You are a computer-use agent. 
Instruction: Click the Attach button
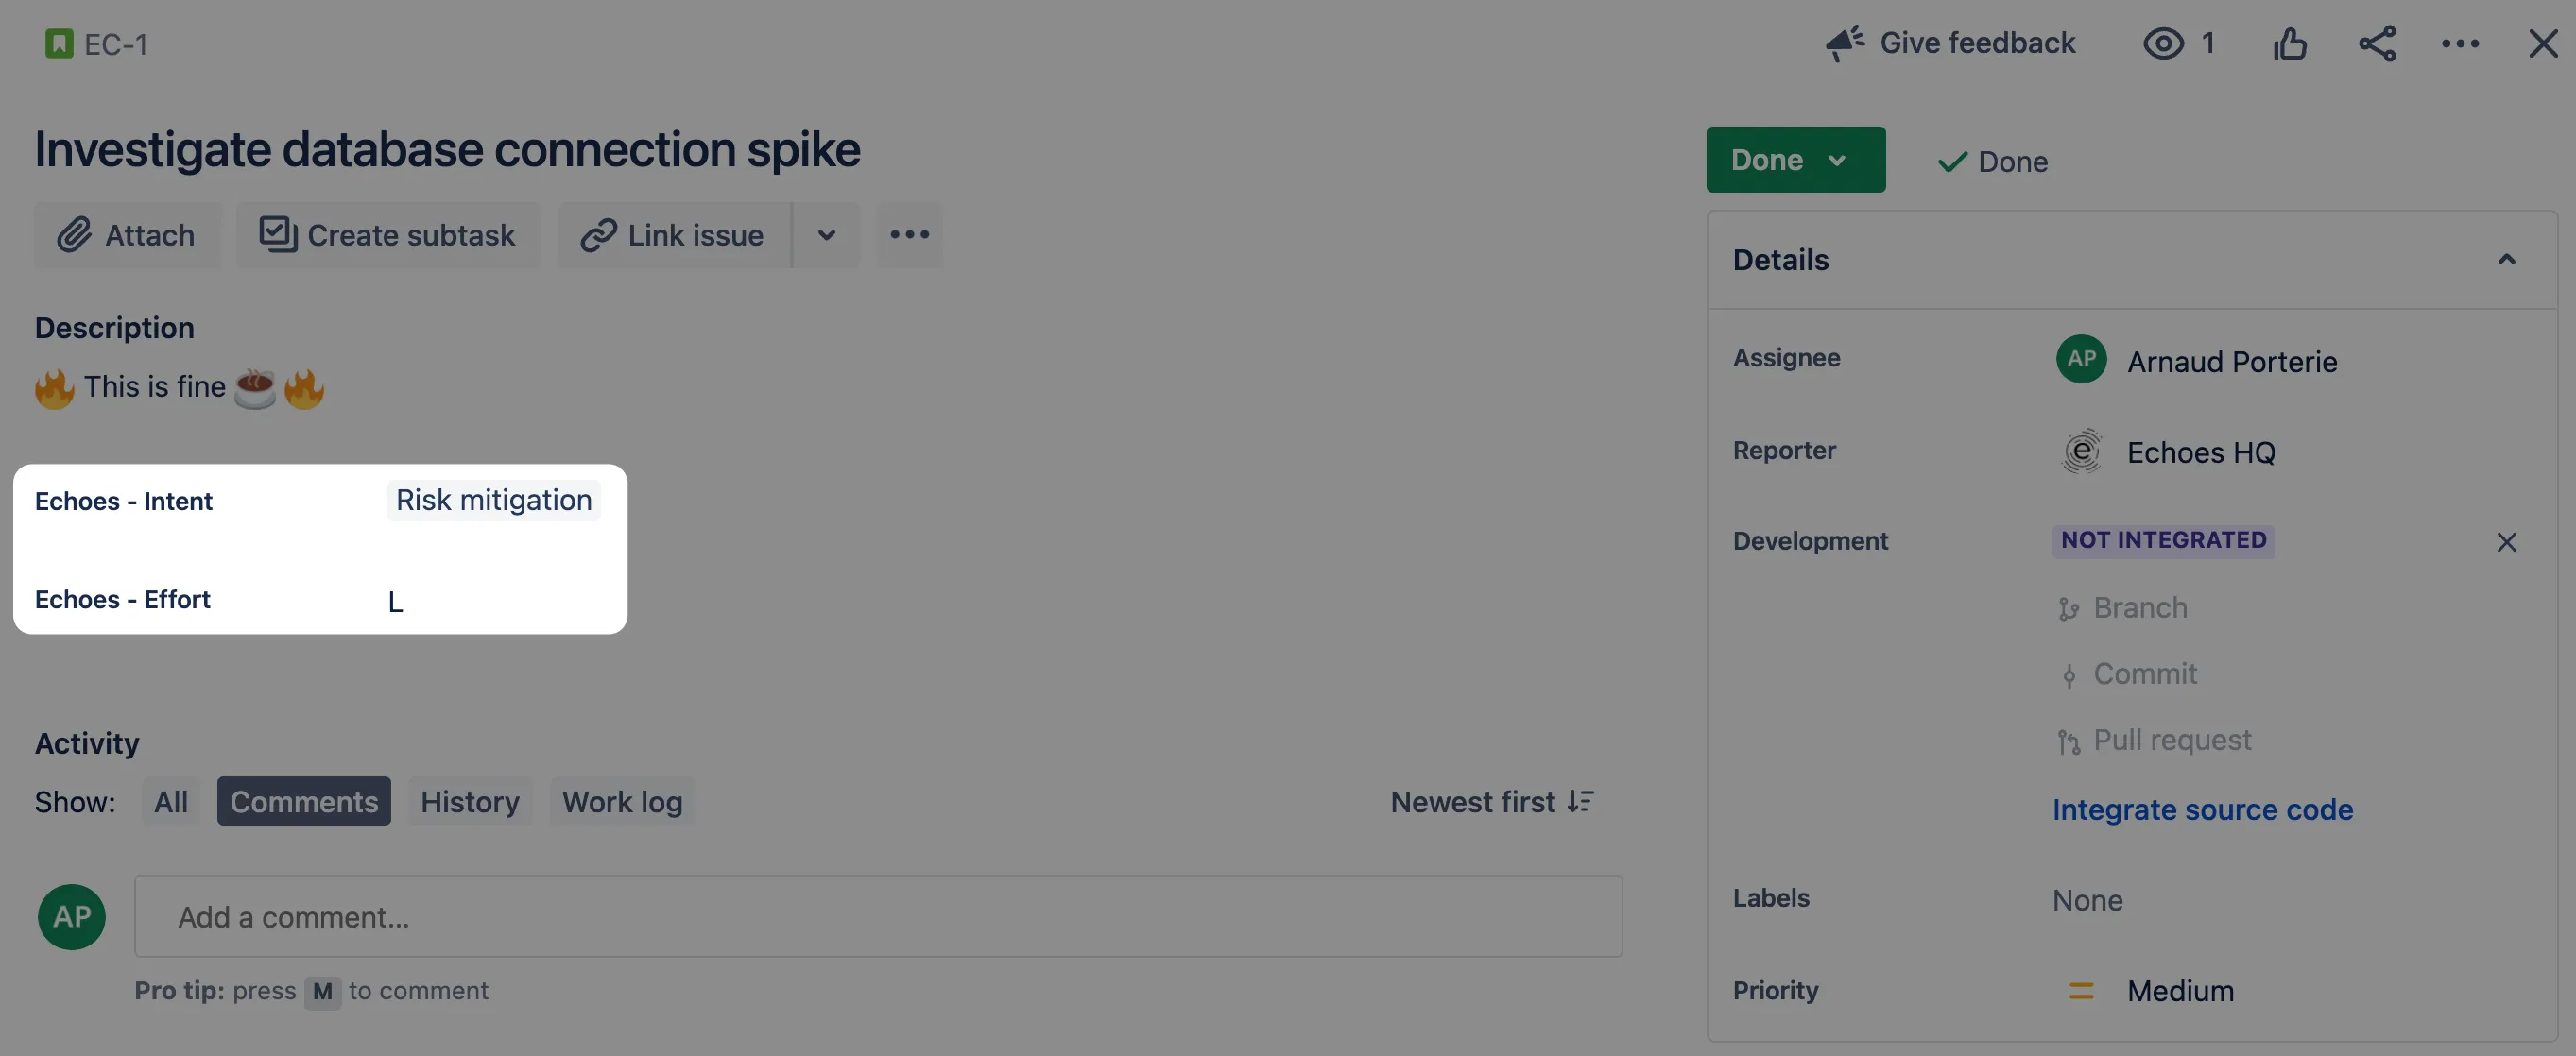(127, 235)
